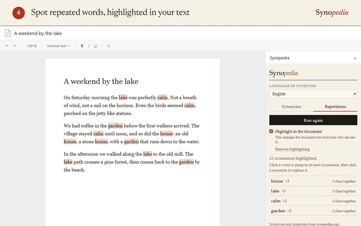Click 3 close together beside house
The width and height of the screenshot is (361, 226).
(x=344, y=181)
